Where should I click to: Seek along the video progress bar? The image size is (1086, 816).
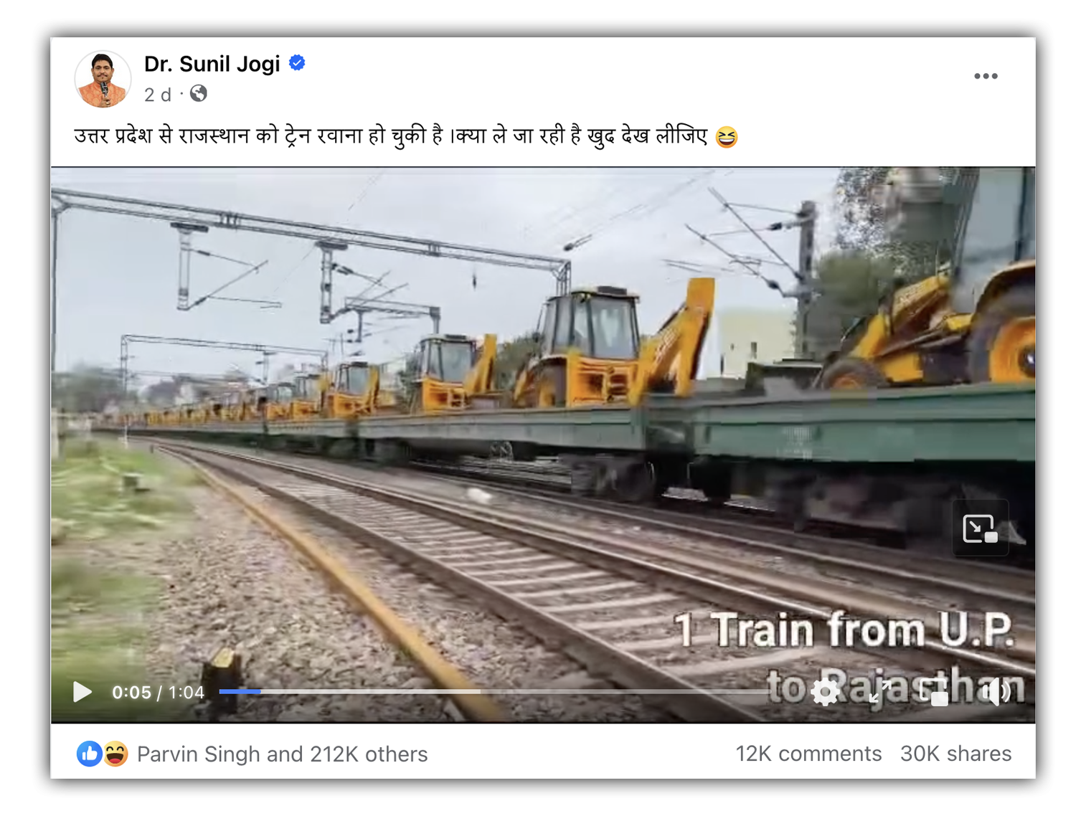pos(495,691)
